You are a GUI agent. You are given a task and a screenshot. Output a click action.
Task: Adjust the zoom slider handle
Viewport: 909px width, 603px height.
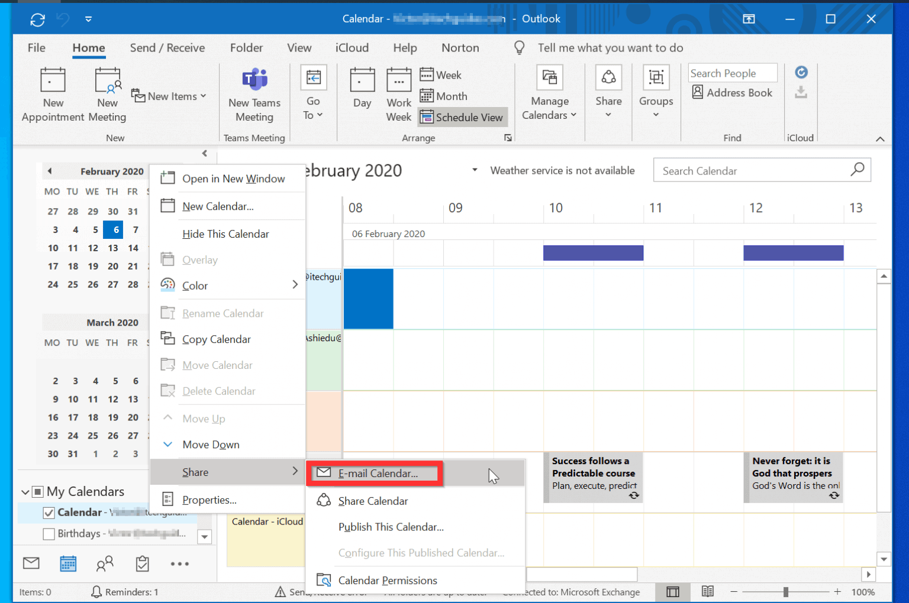coord(786,592)
